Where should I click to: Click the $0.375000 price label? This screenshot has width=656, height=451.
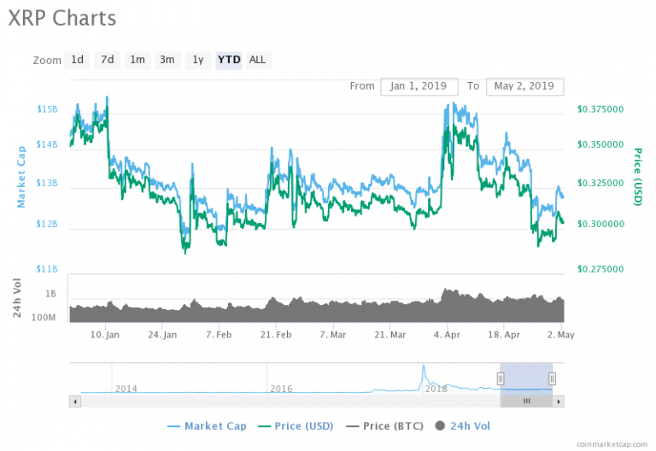600,109
